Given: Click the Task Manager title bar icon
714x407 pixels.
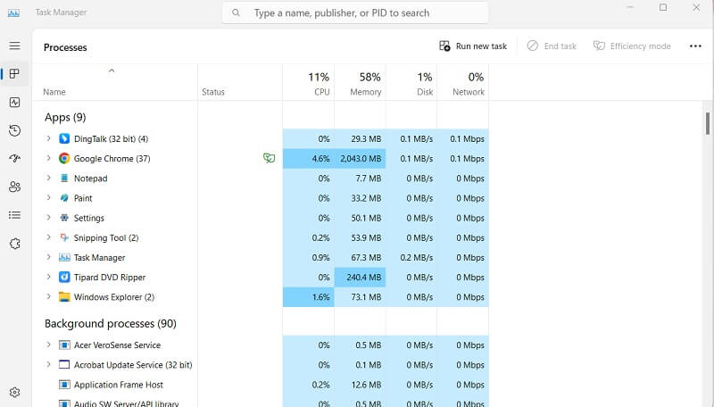Looking at the screenshot, I should pyautogui.click(x=13, y=12).
